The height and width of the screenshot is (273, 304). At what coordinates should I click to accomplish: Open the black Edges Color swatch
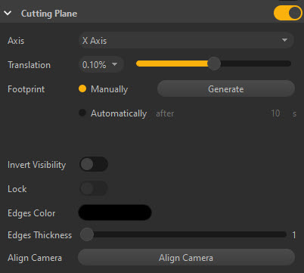click(x=115, y=213)
